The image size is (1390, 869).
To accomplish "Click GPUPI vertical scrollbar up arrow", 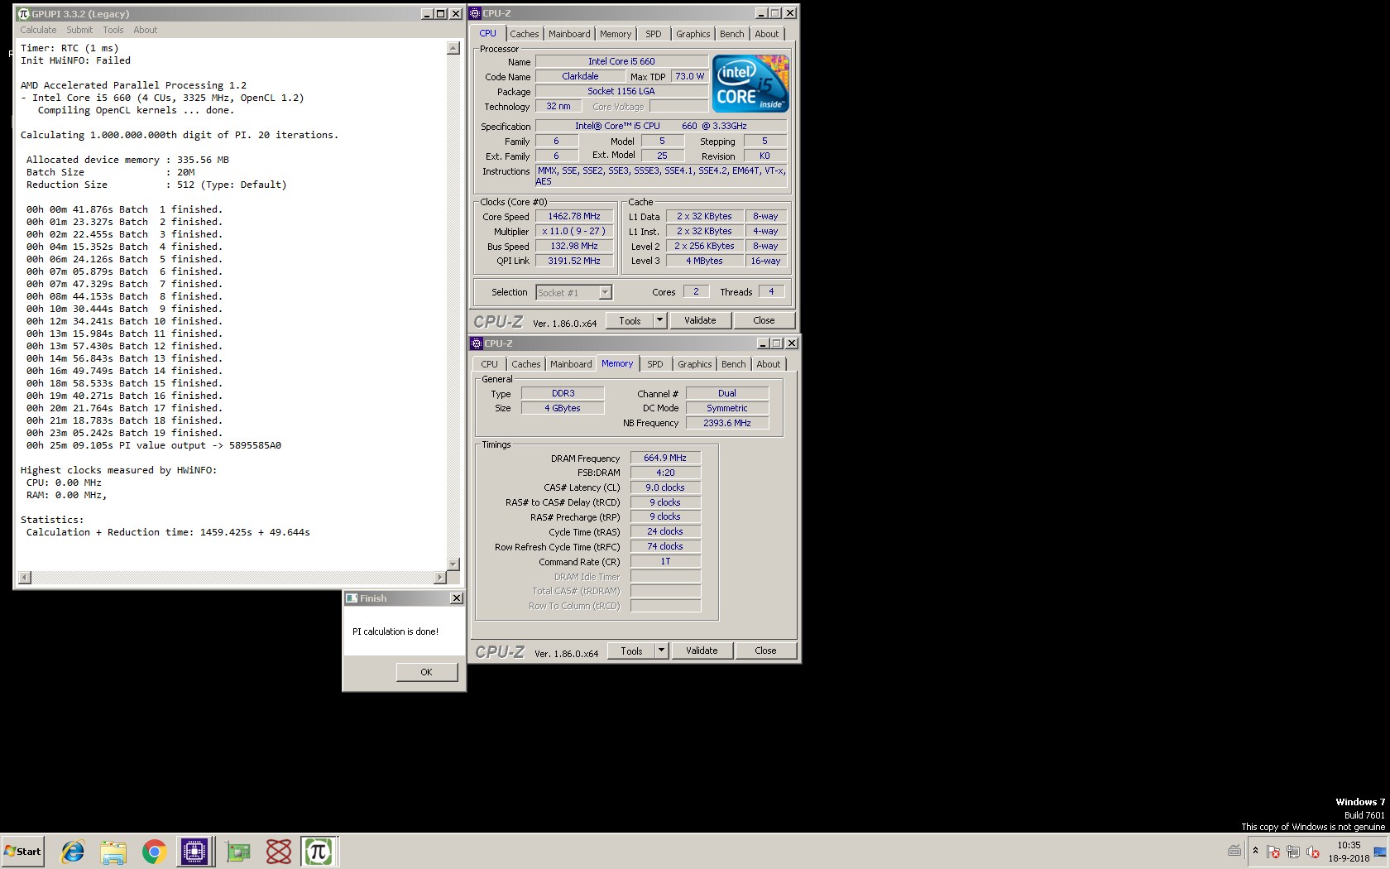I will pyautogui.click(x=453, y=48).
